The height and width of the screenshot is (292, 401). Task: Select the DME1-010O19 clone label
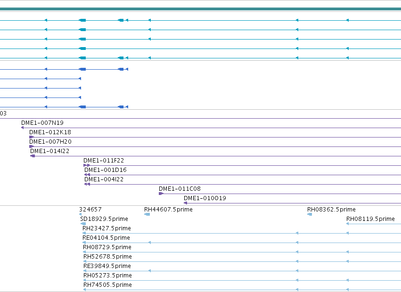(205, 198)
